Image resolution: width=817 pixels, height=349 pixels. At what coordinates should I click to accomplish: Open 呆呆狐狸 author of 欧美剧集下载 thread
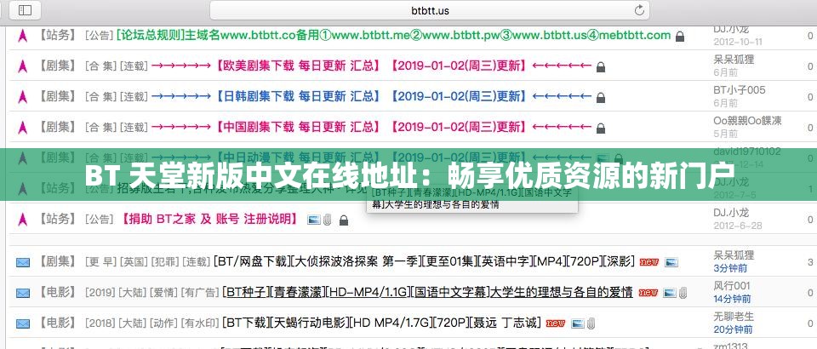734,60
